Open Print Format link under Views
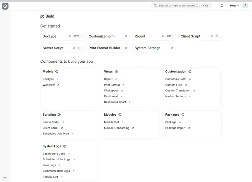The height and width of the screenshot is (182, 252). pos(112,85)
